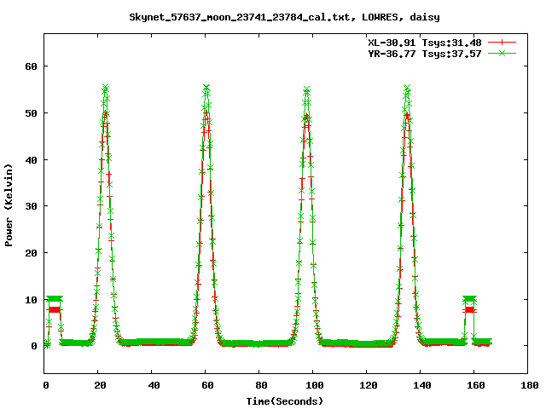The image size is (546, 409).
Task: Click the x-axis tick label 160
Action: tap(476, 385)
